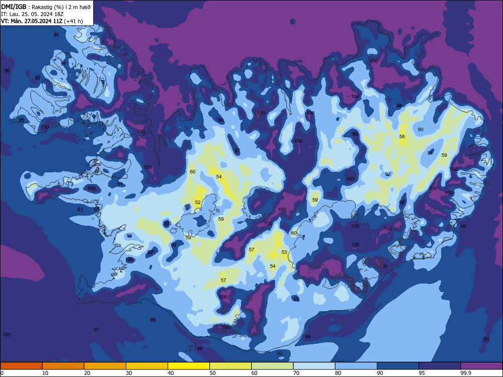Click the '57' value left of the '53' label
Screen dimensions: 503x377
pos(251,250)
